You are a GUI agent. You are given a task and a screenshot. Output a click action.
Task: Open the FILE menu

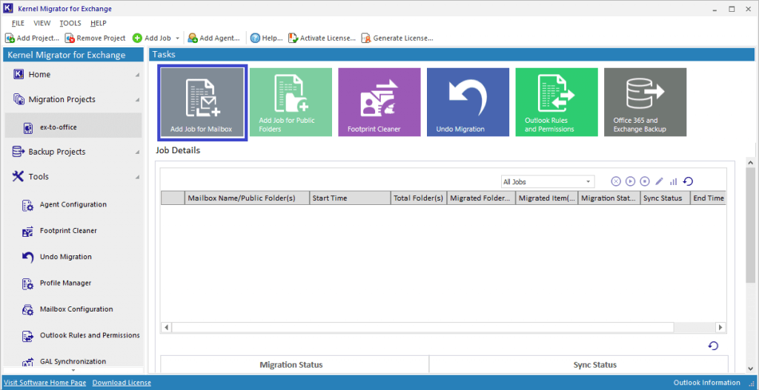[18, 23]
